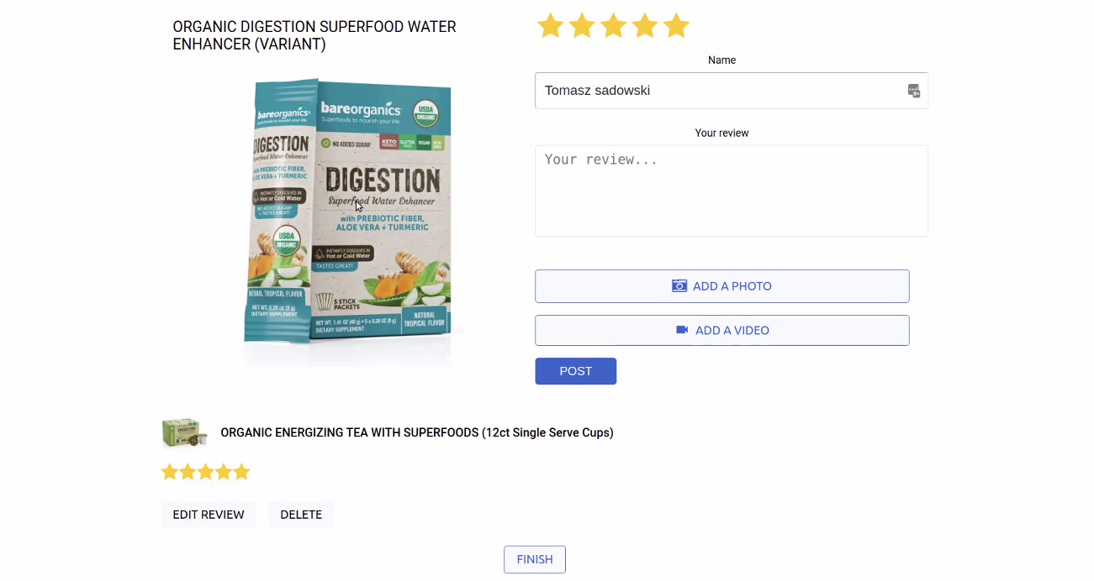
Task: Click the Organic Energizing Tea product title
Action: tap(416, 433)
